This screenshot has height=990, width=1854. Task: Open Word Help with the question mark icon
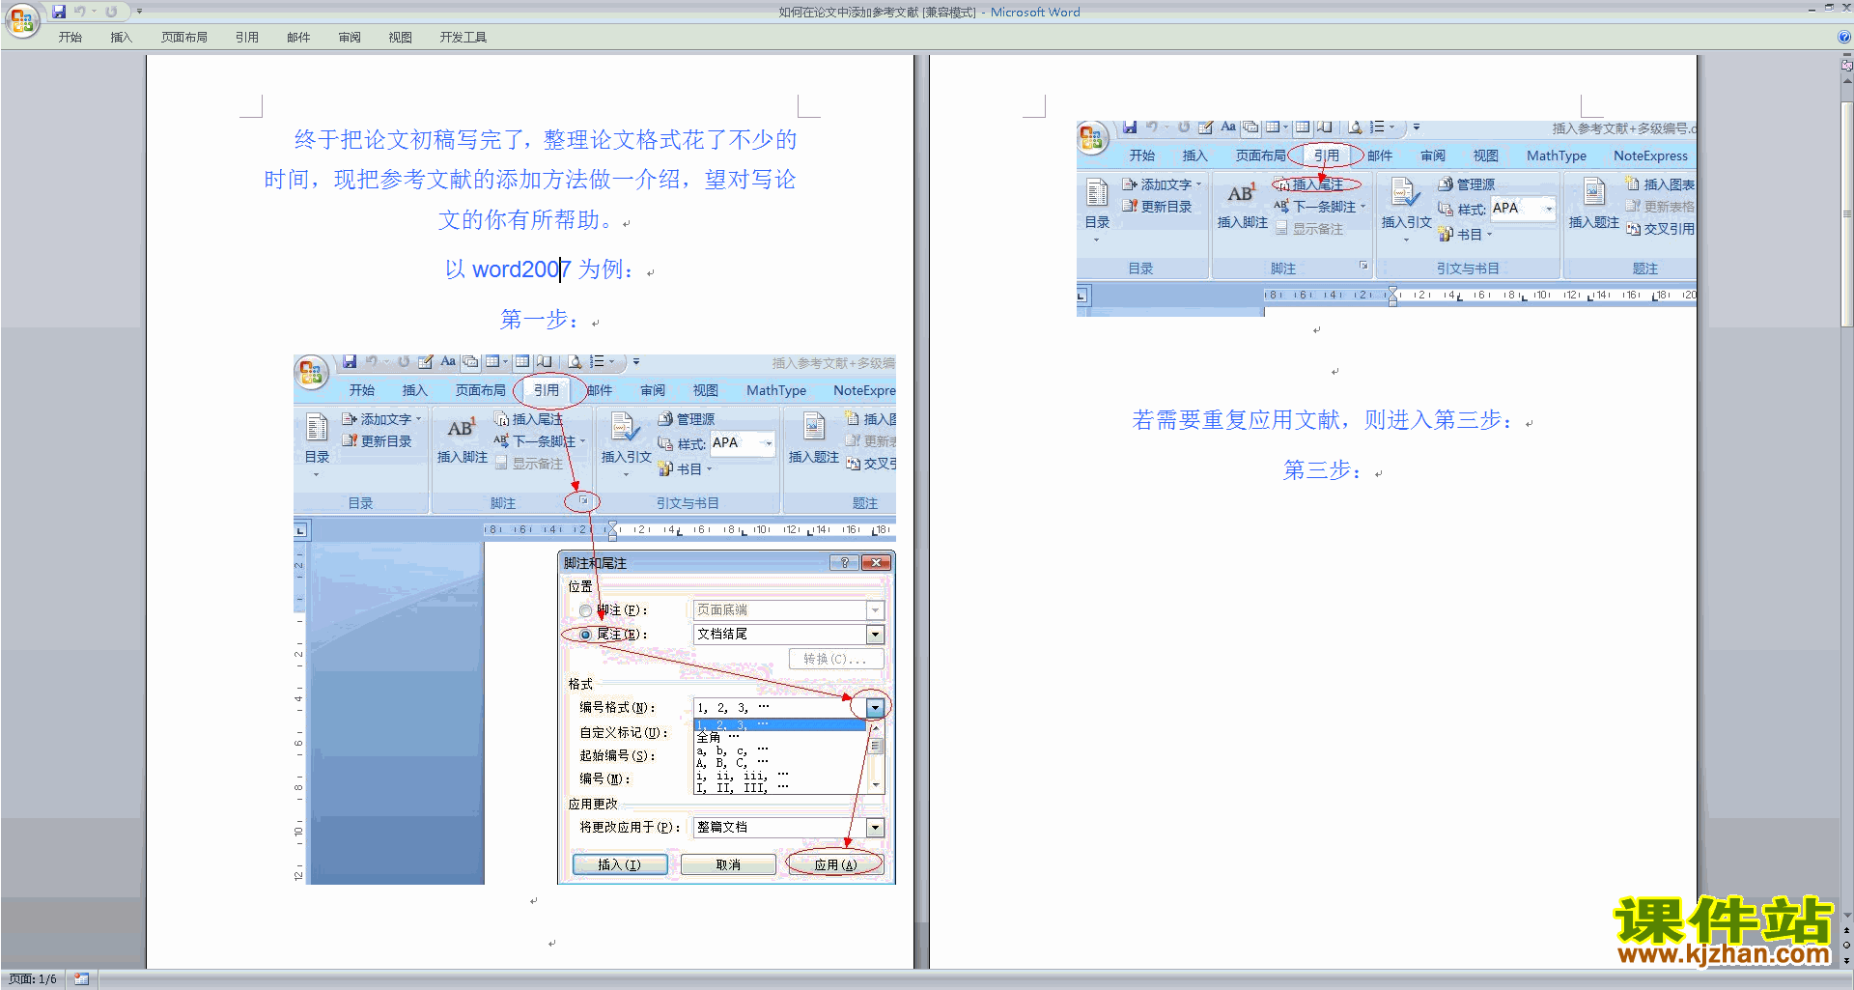(1844, 37)
